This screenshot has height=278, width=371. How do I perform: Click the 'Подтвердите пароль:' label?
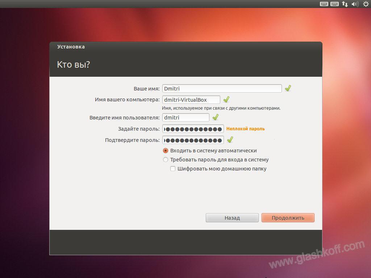(133, 140)
